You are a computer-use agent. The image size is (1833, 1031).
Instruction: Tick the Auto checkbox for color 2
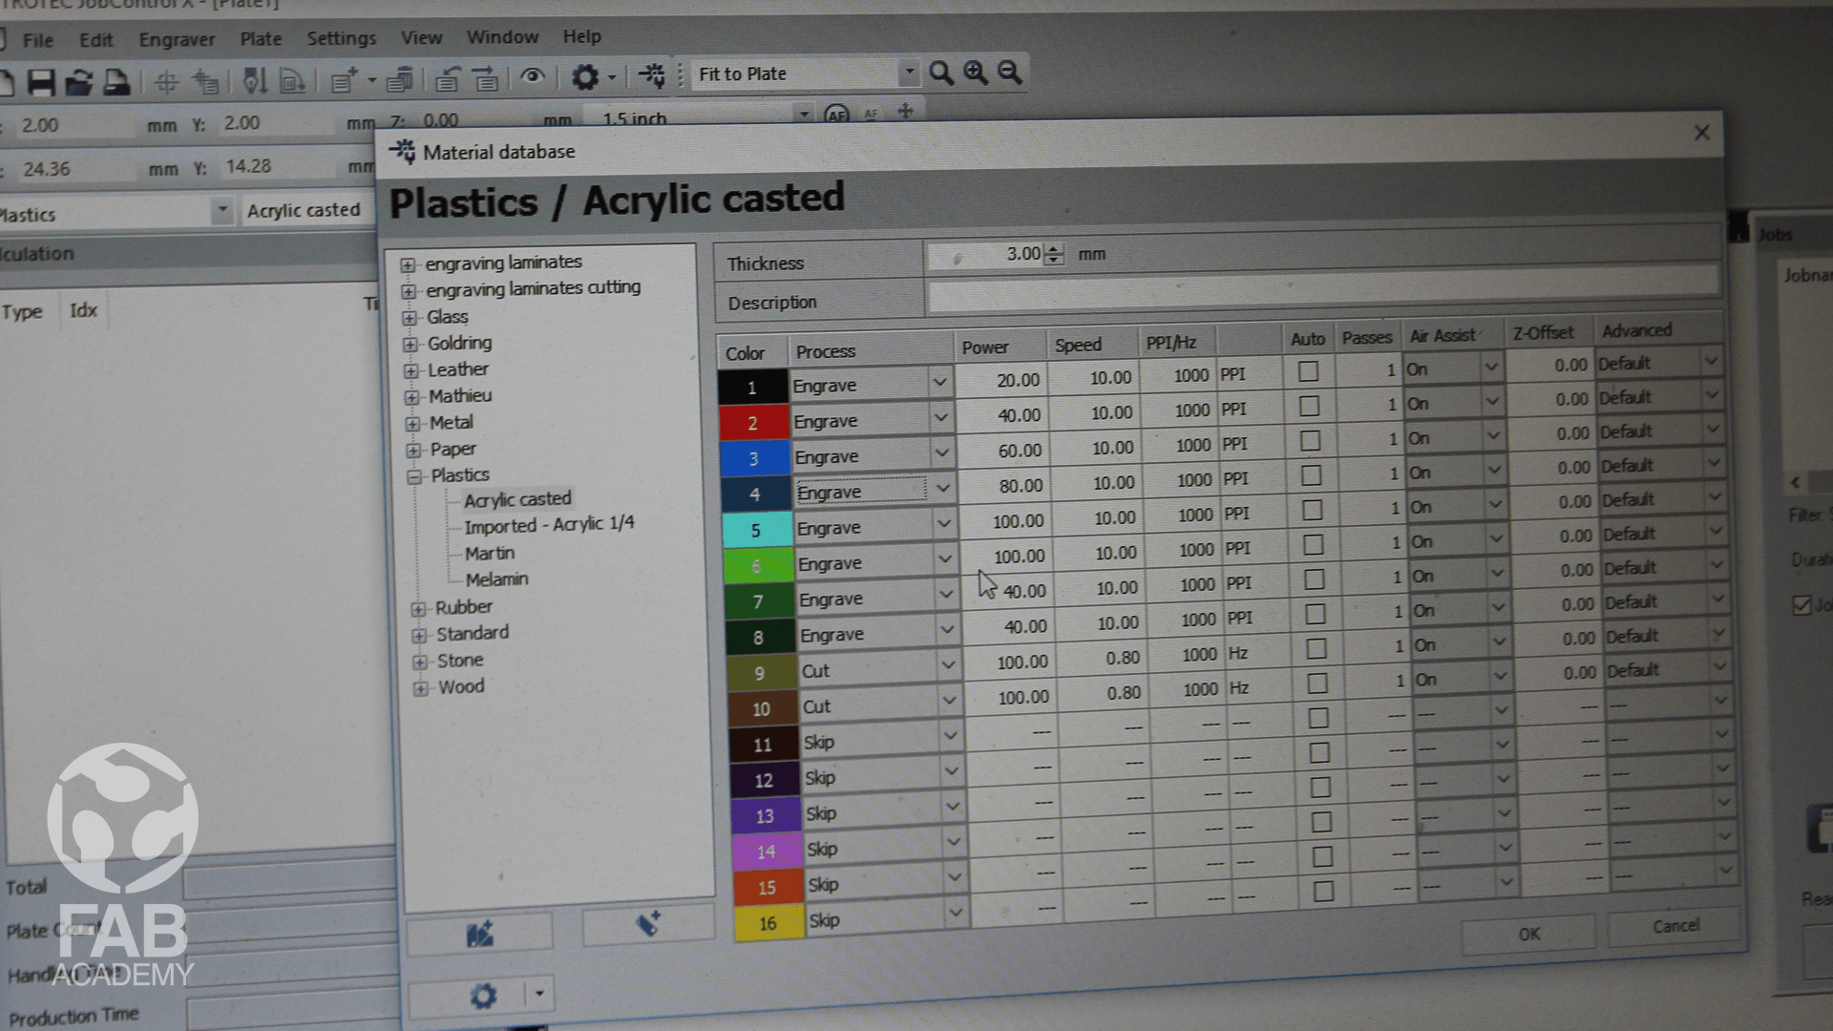tap(1309, 407)
